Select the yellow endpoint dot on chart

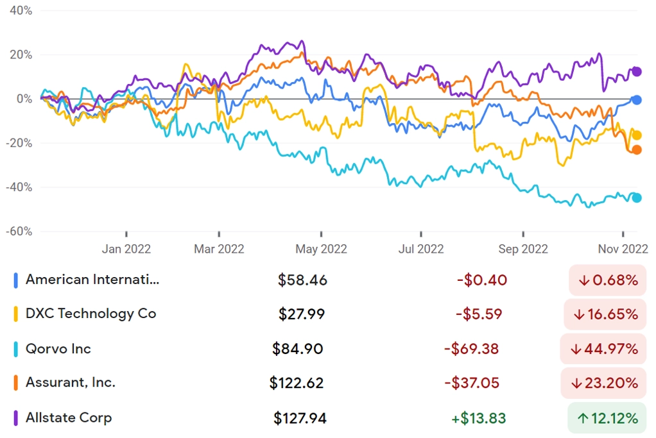pos(636,135)
